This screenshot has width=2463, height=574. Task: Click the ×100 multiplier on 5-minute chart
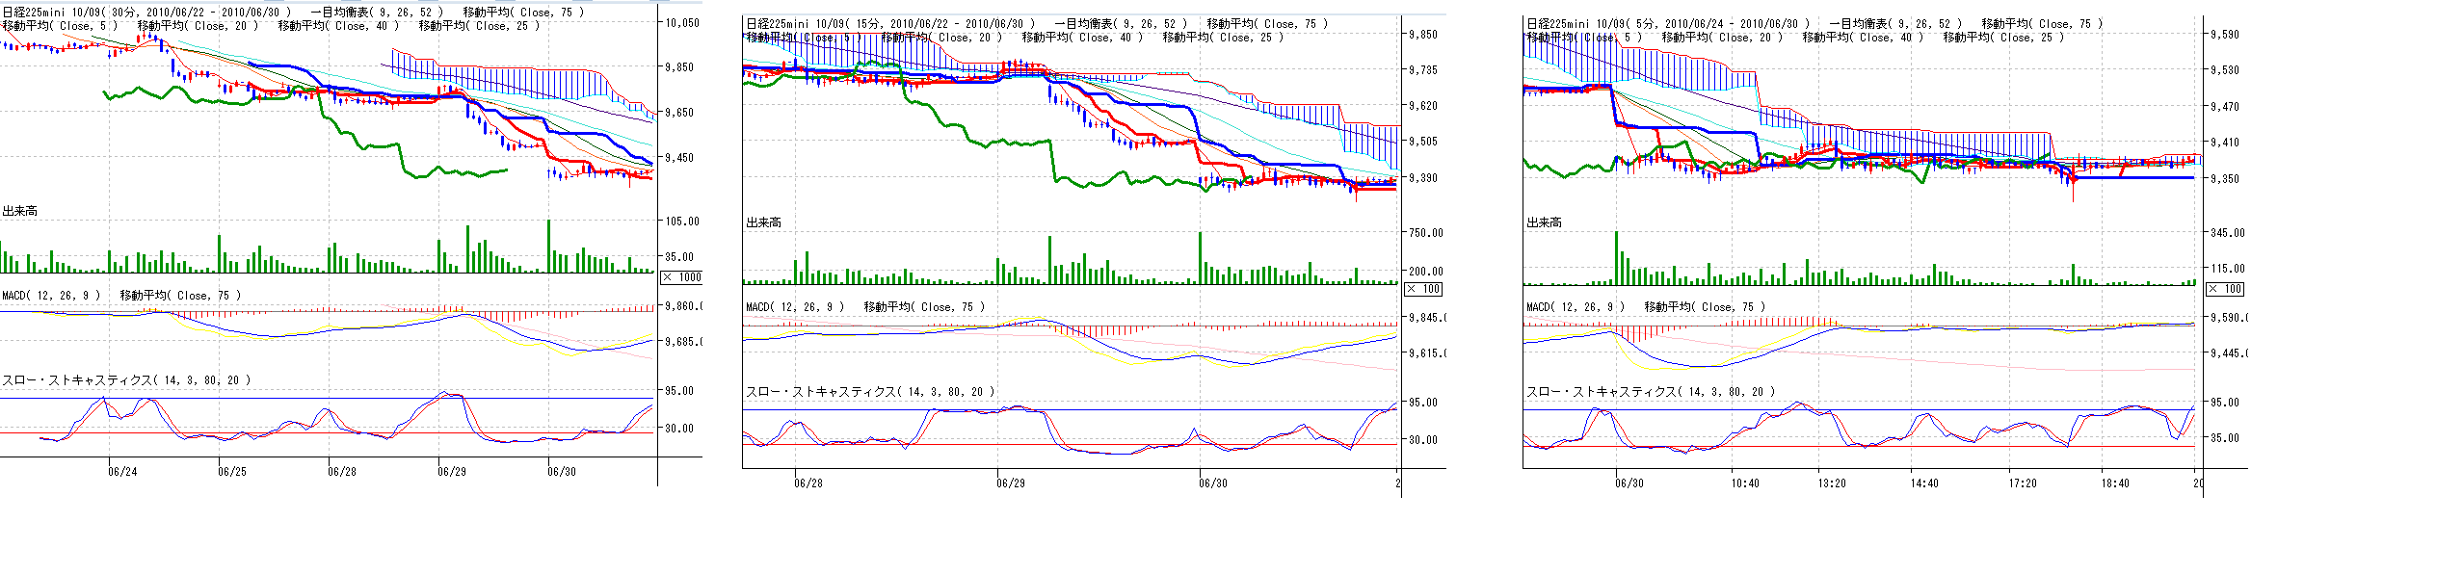click(x=2225, y=289)
